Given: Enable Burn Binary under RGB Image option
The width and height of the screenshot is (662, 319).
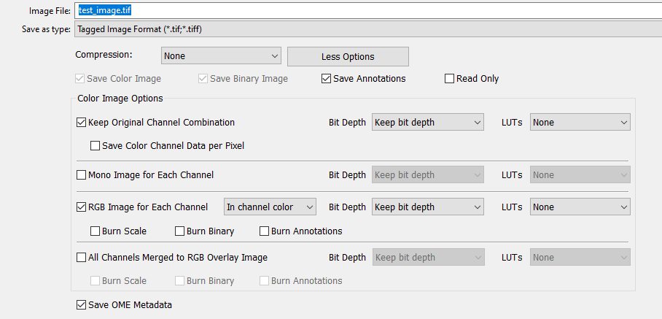Looking at the screenshot, I should [180, 231].
